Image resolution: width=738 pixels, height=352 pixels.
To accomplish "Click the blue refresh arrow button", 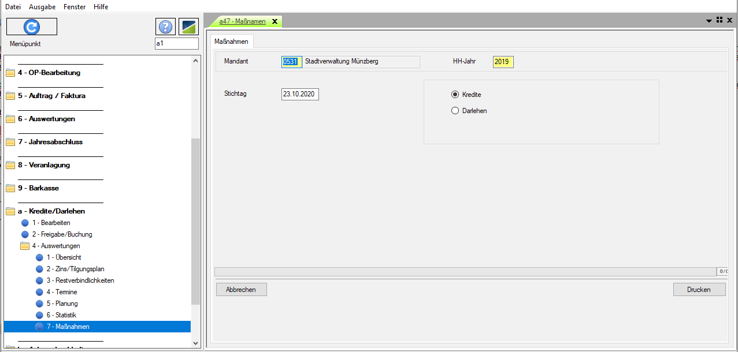I will (x=31, y=27).
